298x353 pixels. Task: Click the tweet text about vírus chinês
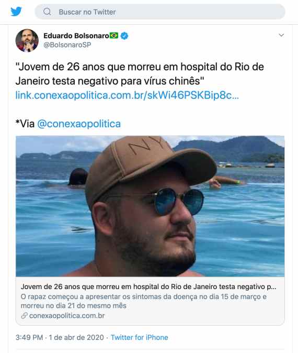pyautogui.click(x=140, y=74)
